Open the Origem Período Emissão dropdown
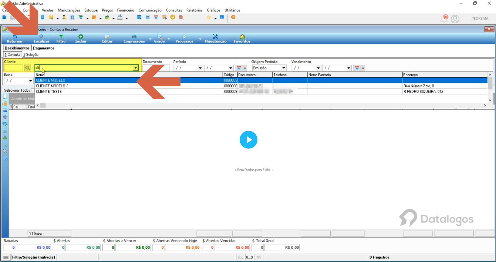 pyautogui.click(x=284, y=68)
